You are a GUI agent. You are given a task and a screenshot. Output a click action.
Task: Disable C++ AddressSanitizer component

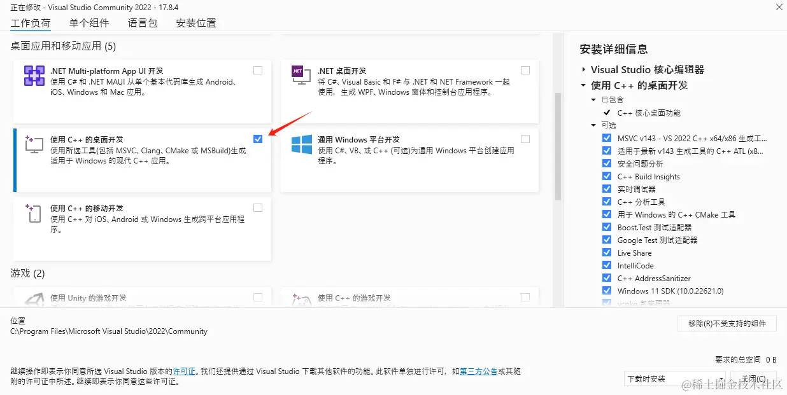tap(607, 278)
